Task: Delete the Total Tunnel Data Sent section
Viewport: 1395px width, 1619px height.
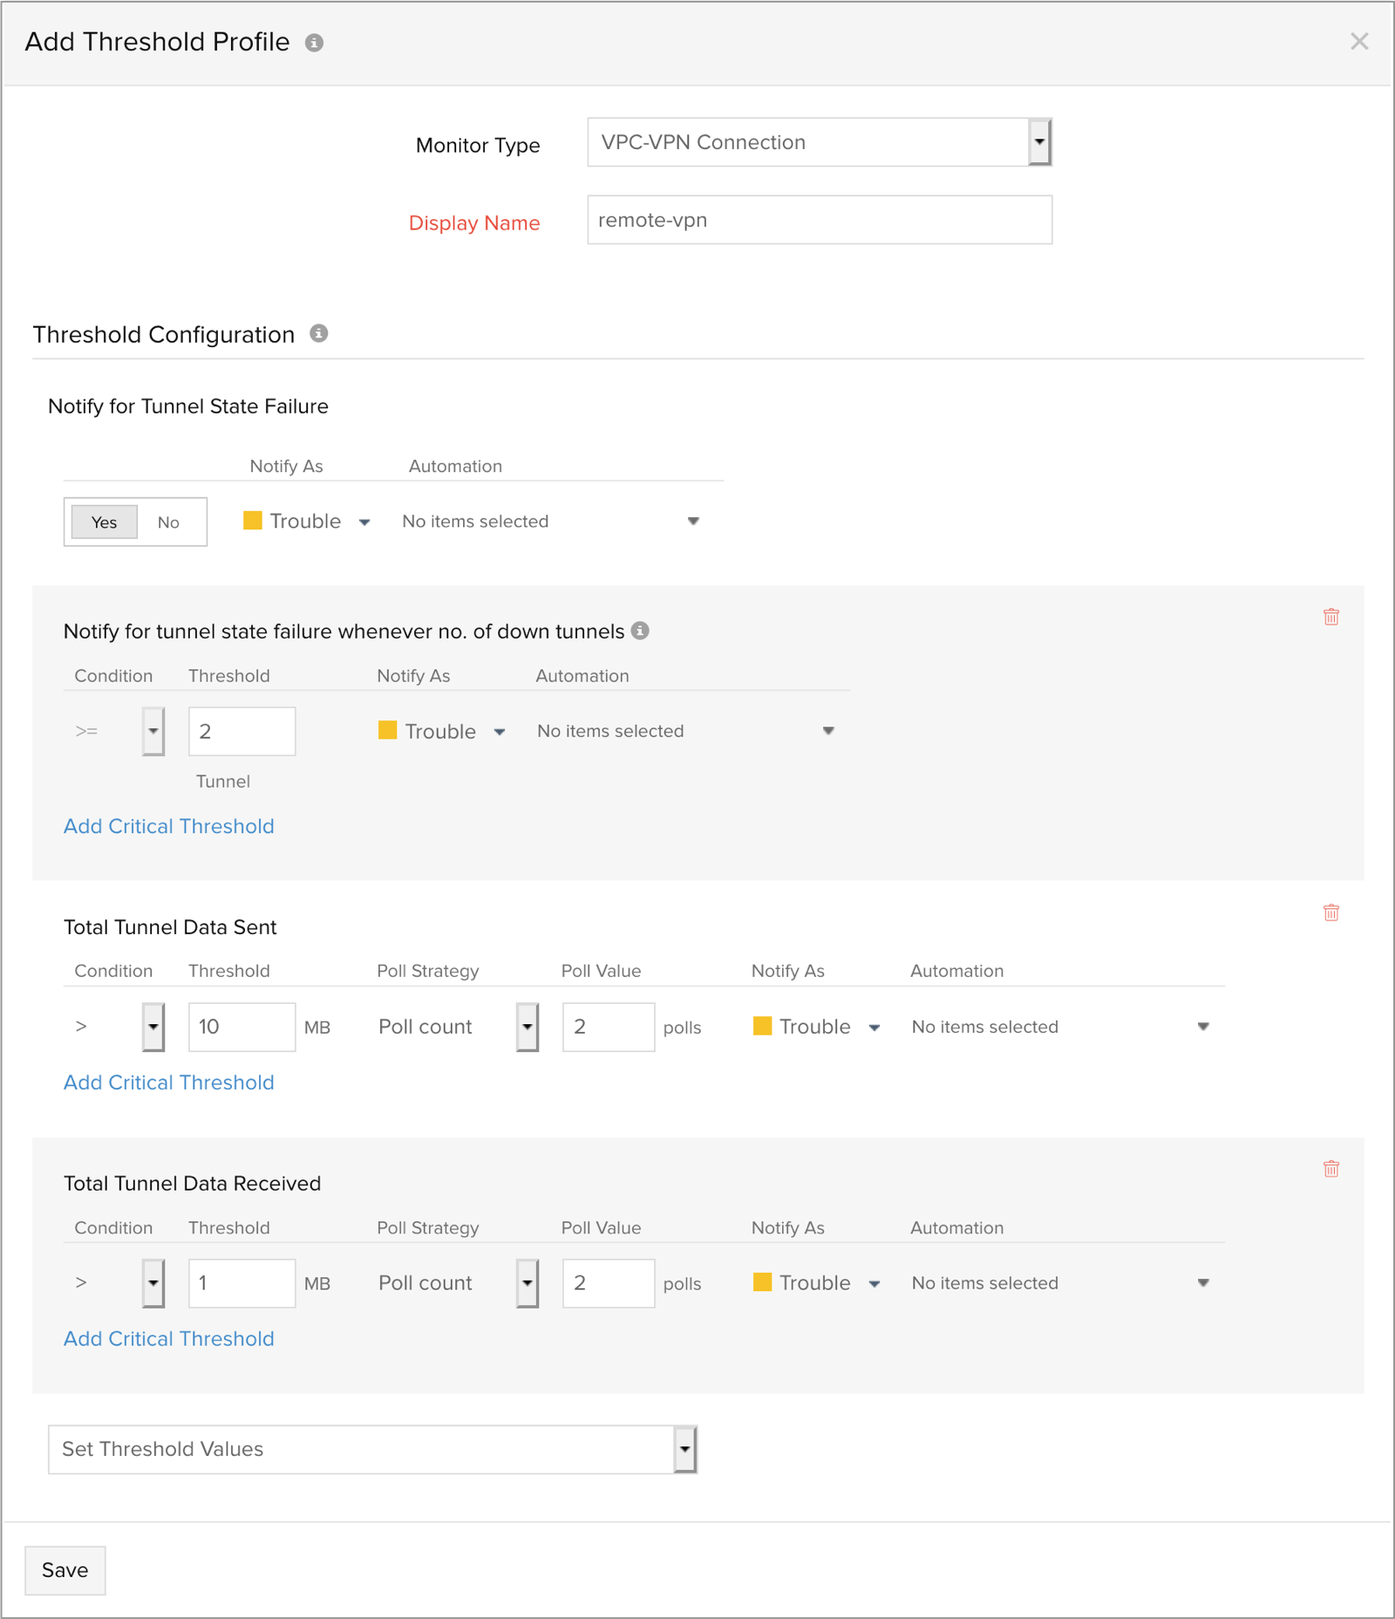Action: pyautogui.click(x=1330, y=912)
